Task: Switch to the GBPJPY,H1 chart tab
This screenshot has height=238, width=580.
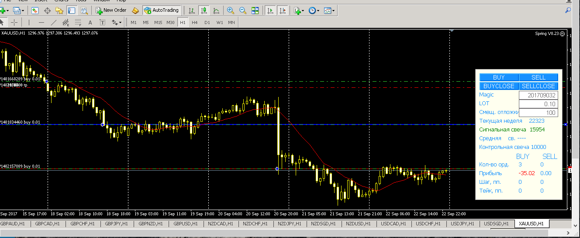Action: 116,224
